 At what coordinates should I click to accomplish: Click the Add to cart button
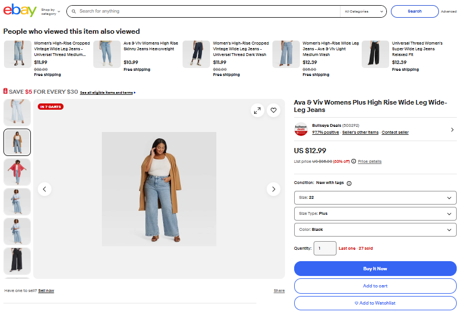pos(375,286)
